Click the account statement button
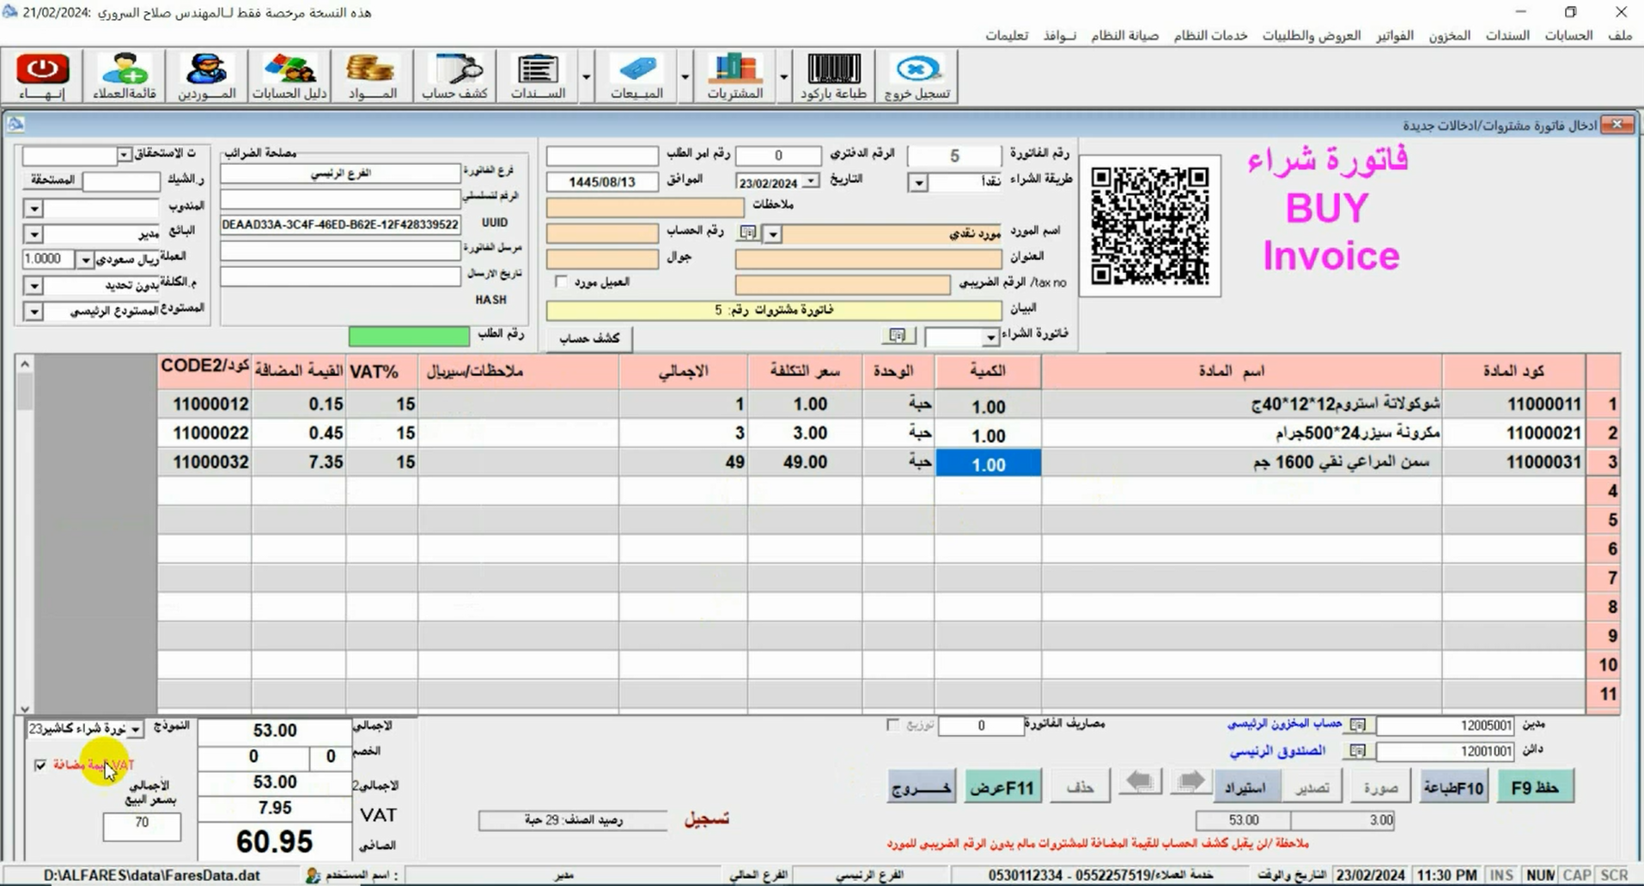 pos(589,338)
